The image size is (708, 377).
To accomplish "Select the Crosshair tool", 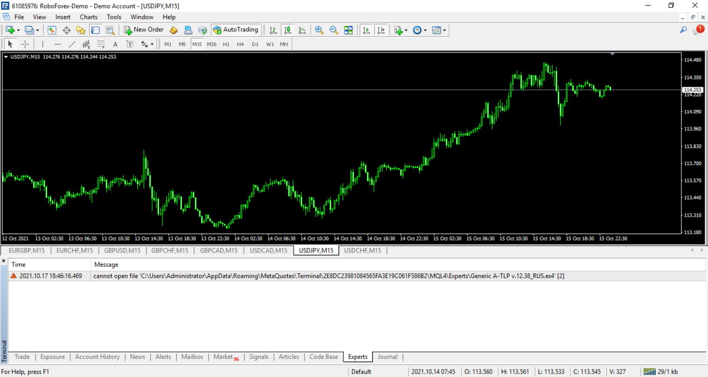I will click(25, 44).
